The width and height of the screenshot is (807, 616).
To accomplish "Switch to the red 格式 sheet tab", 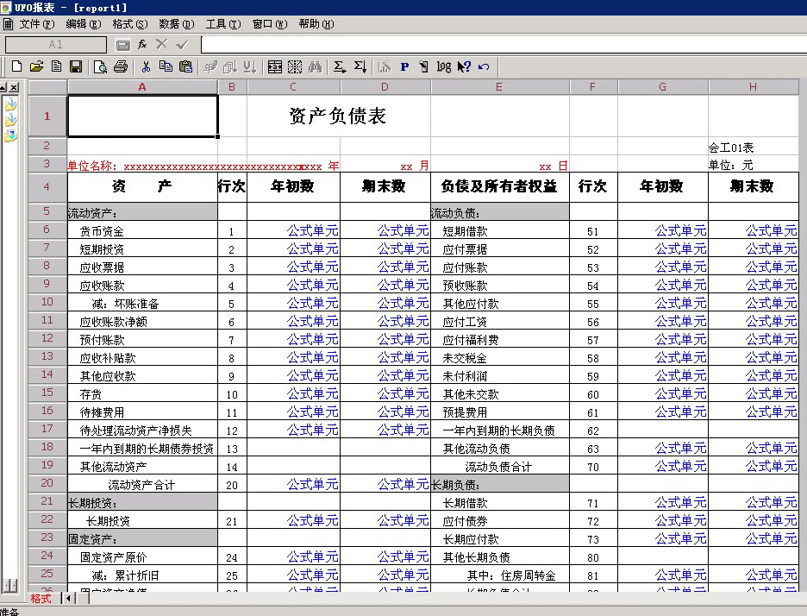I will [41, 599].
